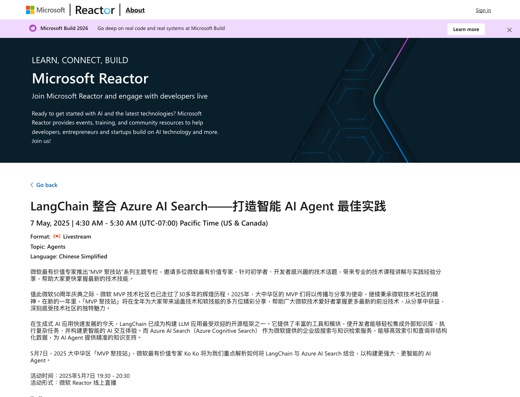Click the Learn more button
This screenshot has width=520, height=397.
tap(466, 29)
